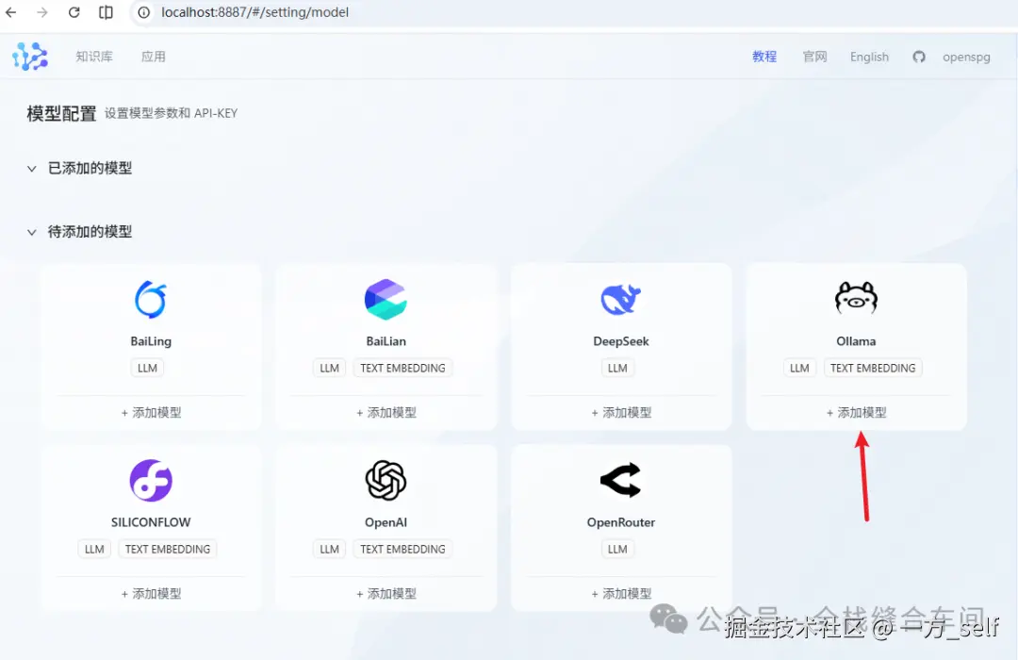
Task: Add a model under BaiLing
Action: pyautogui.click(x=151, y=413)
